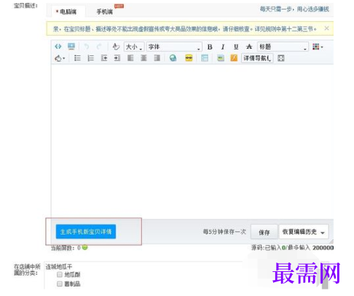Insert a numbered list
The image size is (354, 296).
[x=90, y=58]
